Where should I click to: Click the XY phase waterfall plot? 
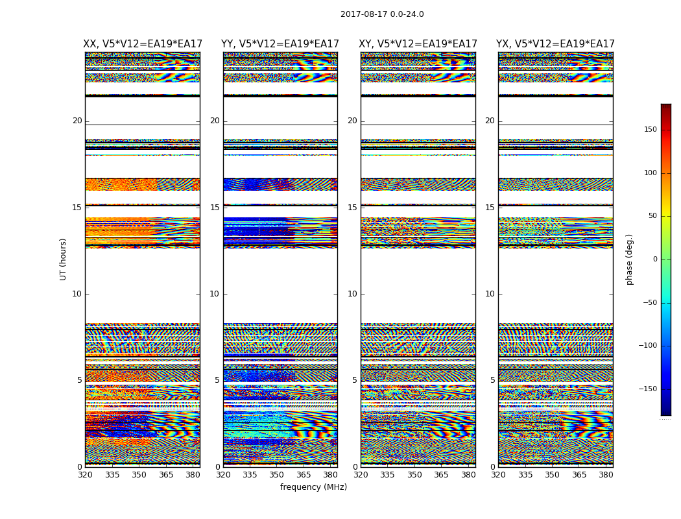pyautogui.click(x=418, y=259)
